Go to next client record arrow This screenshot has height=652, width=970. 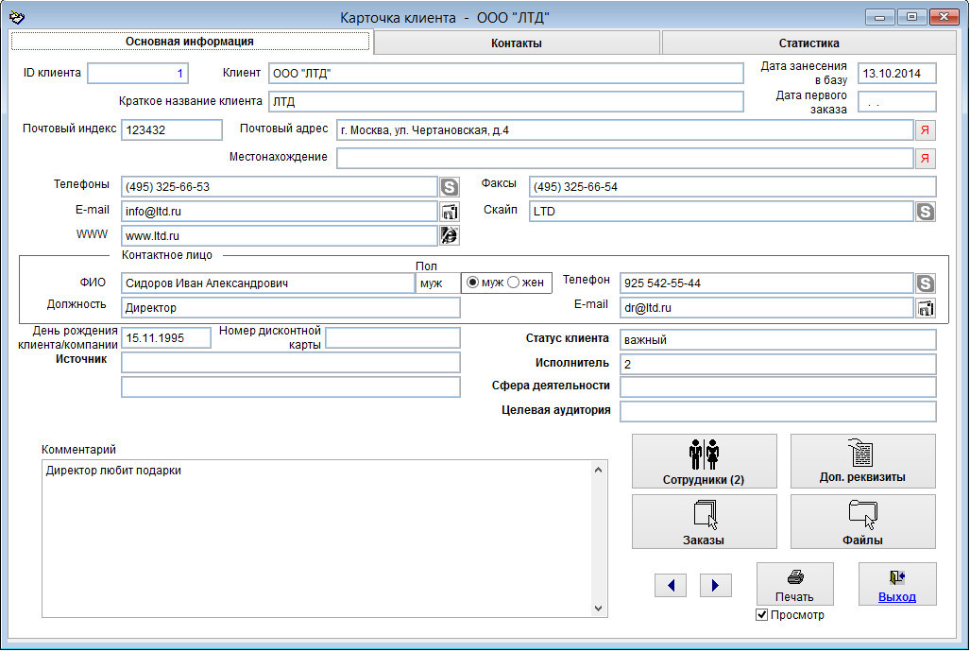716,586
